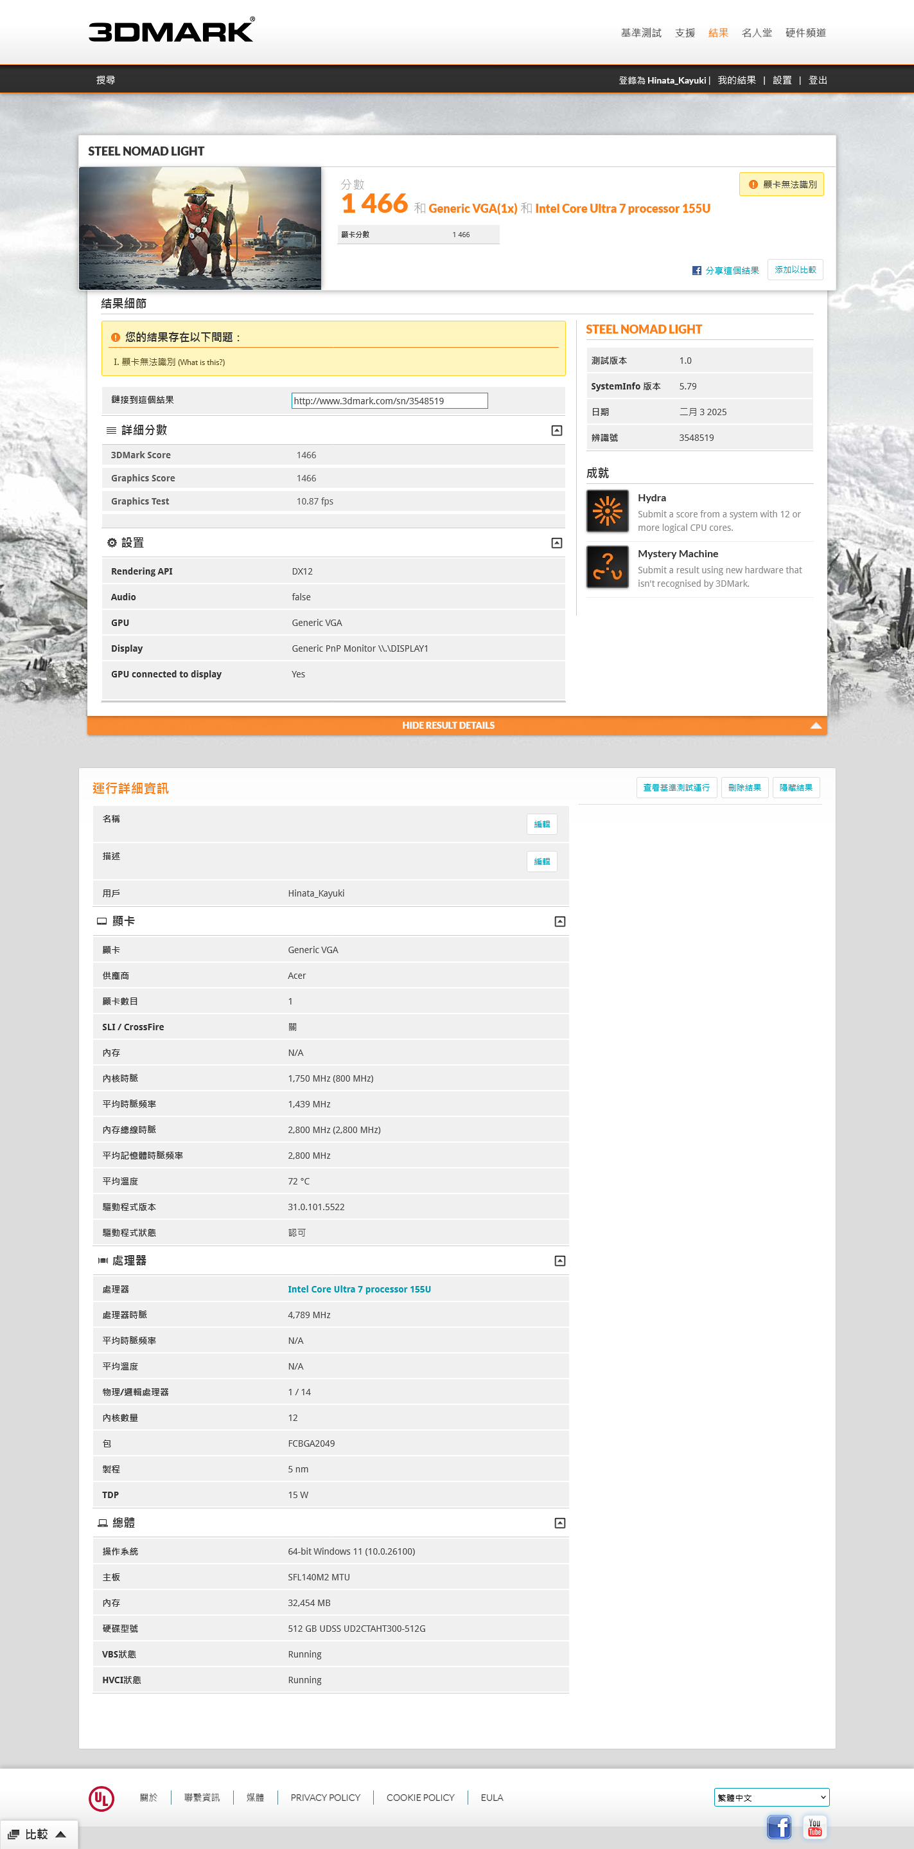Screen dimensions: 914x1849
Task: Collapse the 詳細分數 section
Action: pyautogui.click(x=556, y=431)
